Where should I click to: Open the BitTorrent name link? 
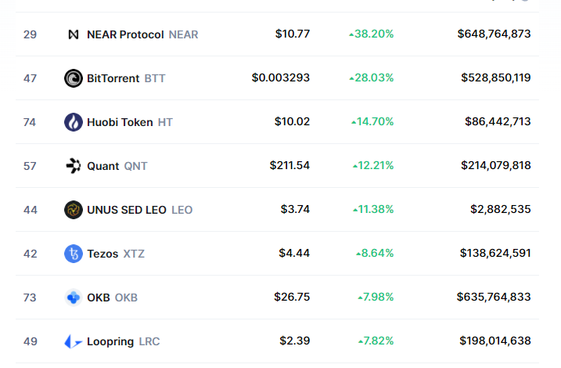pyautogui.click(x=113, y=78)
